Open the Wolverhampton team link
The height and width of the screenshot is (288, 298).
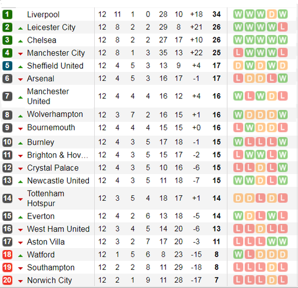(55, 114)
